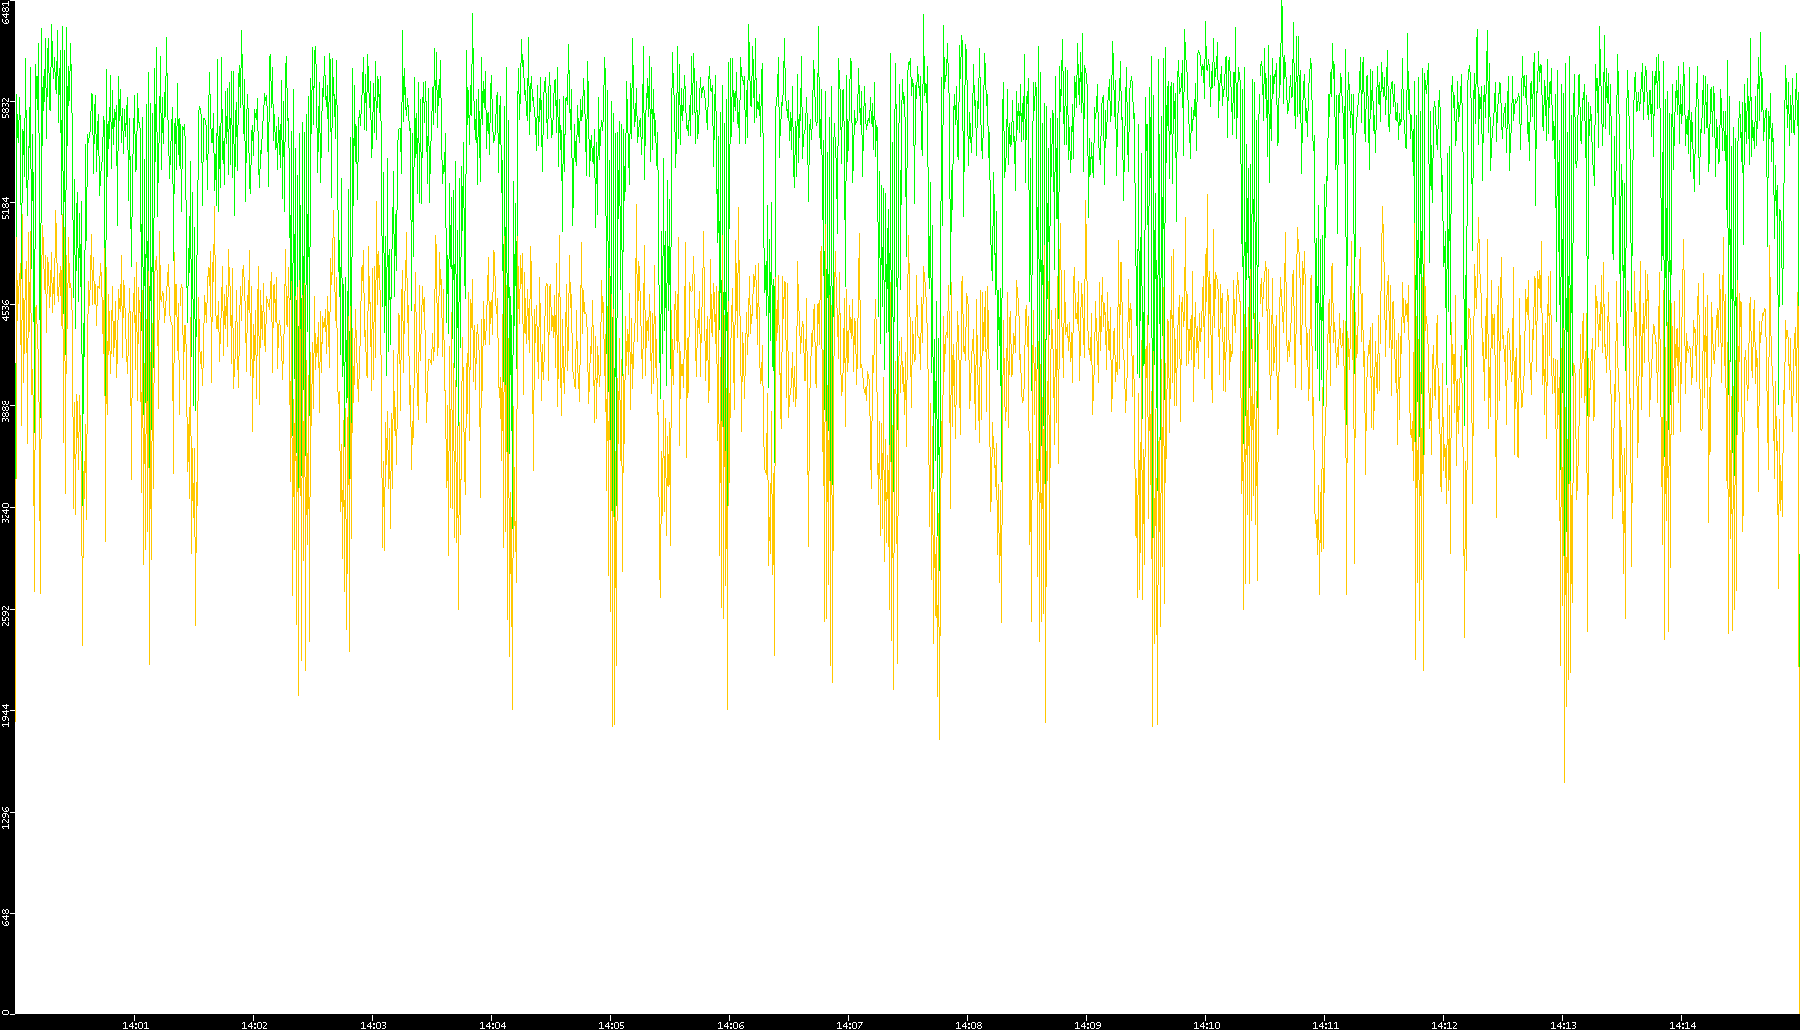The image size is (1800, 1030).
Task: Click the 0 origin label on the vertical axis
Action: point(7,1011)
